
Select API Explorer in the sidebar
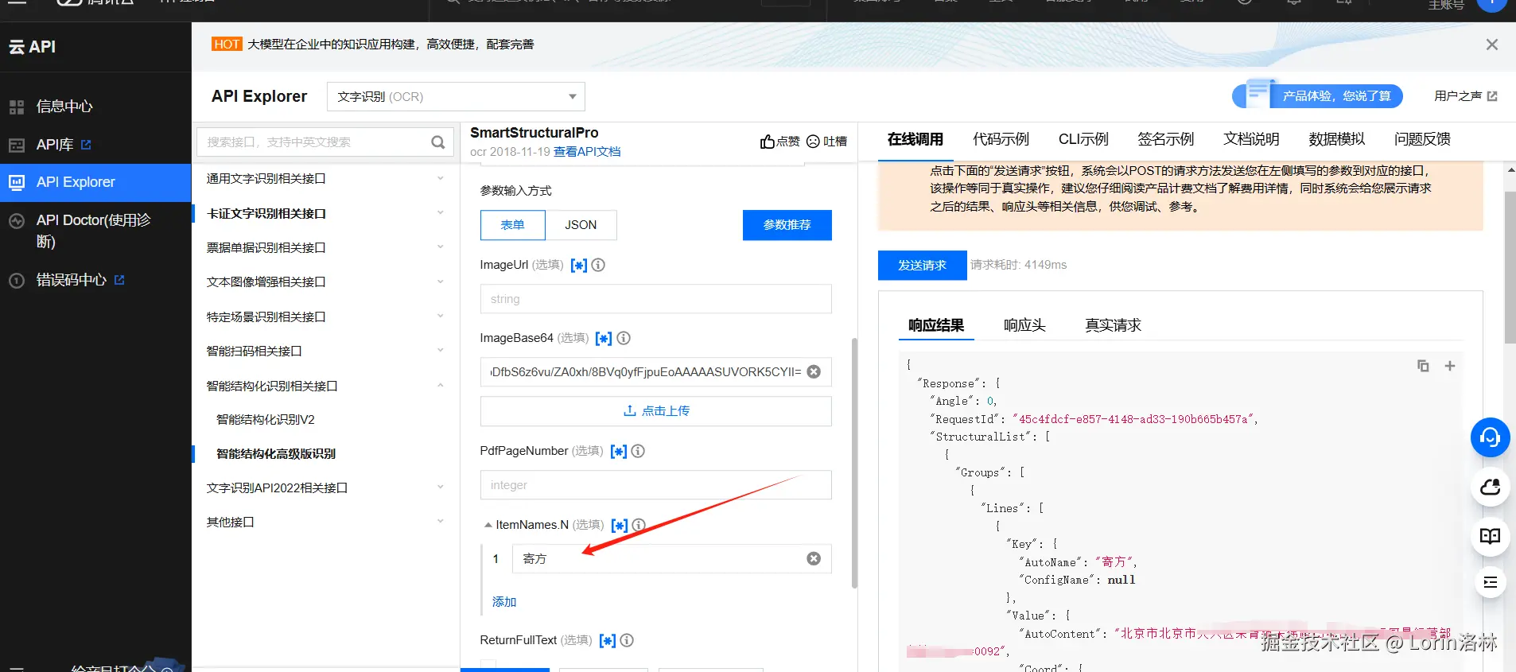(x=95, y=182)
